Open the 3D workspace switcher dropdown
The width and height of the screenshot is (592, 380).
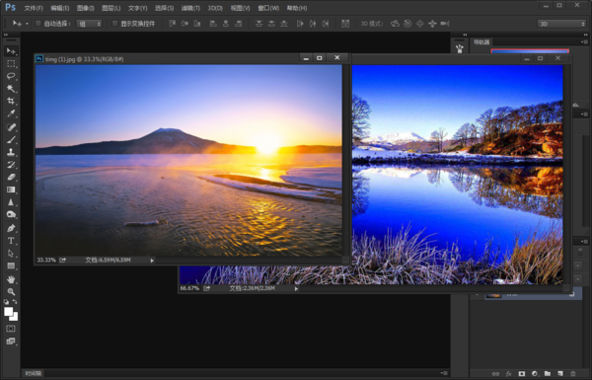click(x=561, y=24)
